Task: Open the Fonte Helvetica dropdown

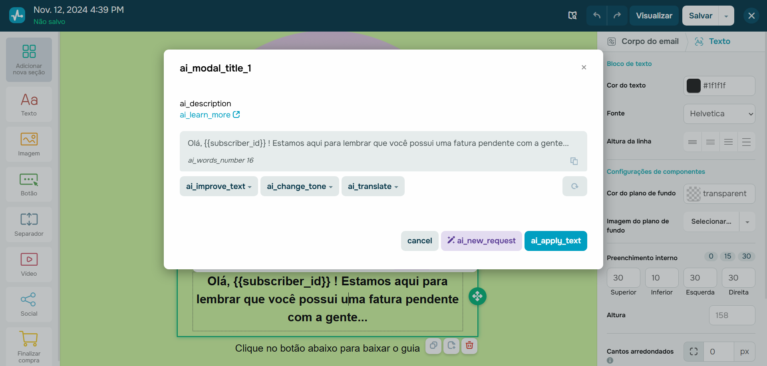Action: click(x=719, y=113)
